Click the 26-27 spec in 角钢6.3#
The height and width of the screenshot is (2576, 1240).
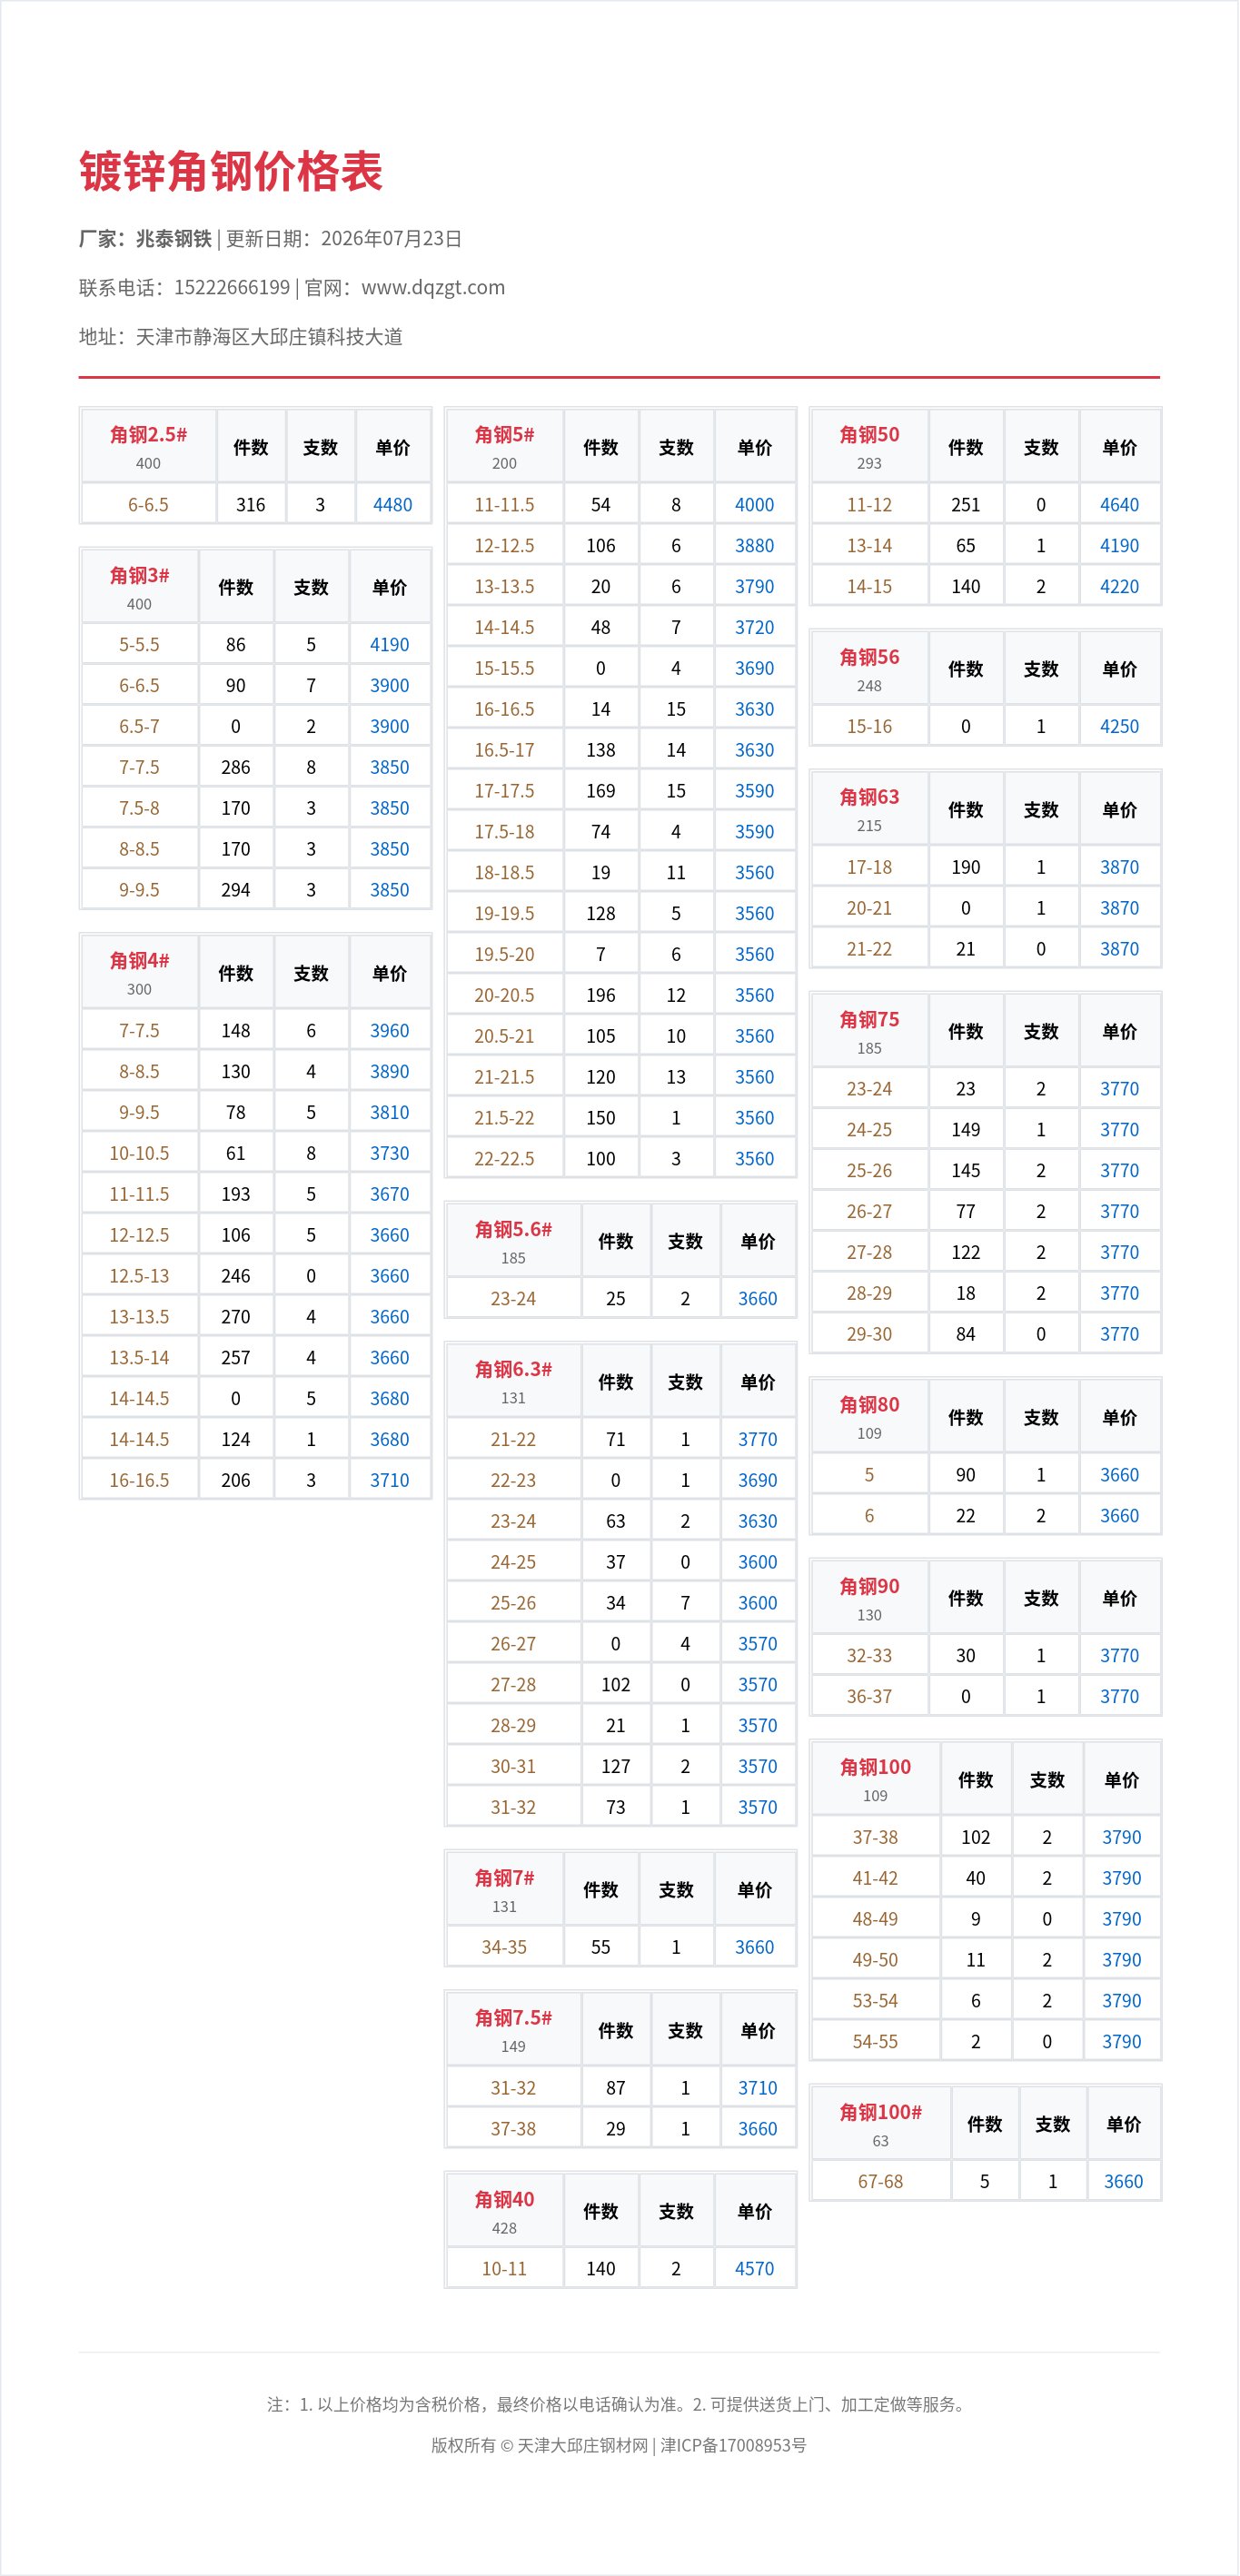tap(513, 1643)
